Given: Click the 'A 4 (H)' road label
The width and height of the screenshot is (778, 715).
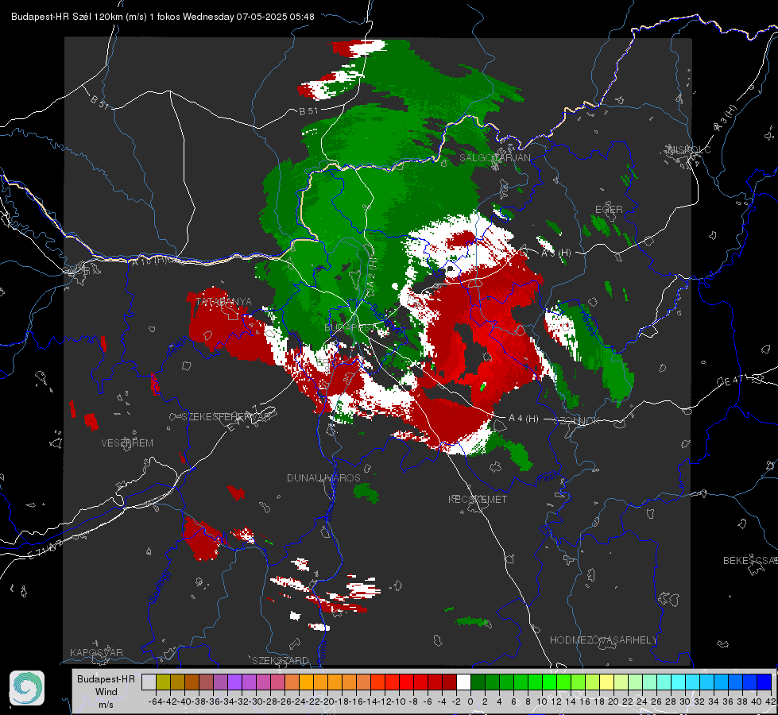Looking at the screenshot, I should pos(524,419).
